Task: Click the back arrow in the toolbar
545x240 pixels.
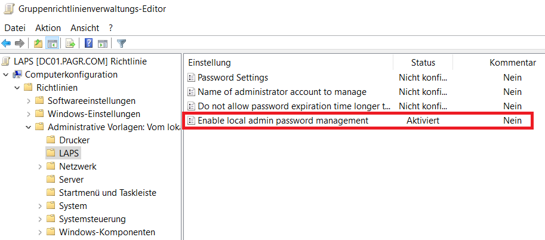Action: [7, 43]
